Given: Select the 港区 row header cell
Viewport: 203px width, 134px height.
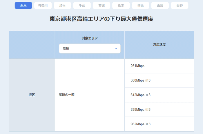Looking at the screenshot, I should [x=32, y=95].
